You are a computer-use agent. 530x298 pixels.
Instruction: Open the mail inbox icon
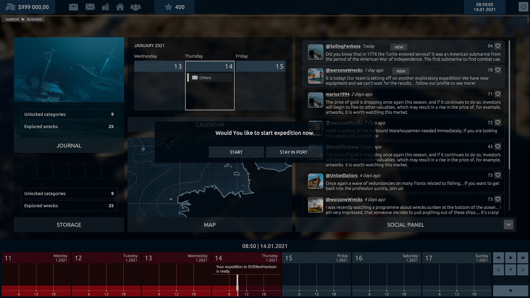point(90,7)
